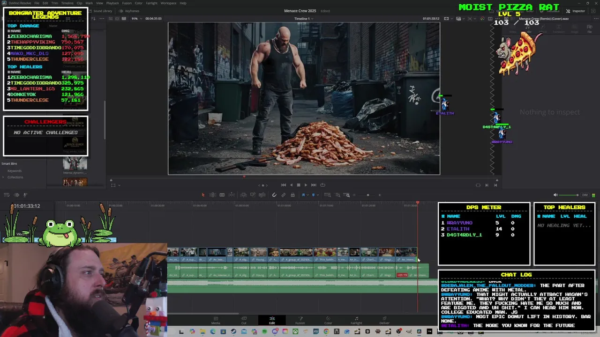Viewport: 600px width, 337px height.
Task: Play the timeline in reverse
Action: 291,185
